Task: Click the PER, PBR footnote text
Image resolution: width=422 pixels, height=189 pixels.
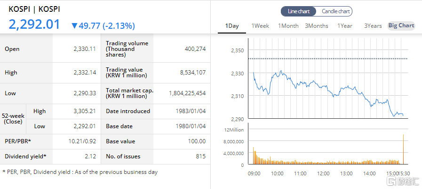Action: [x=80, y=172]
